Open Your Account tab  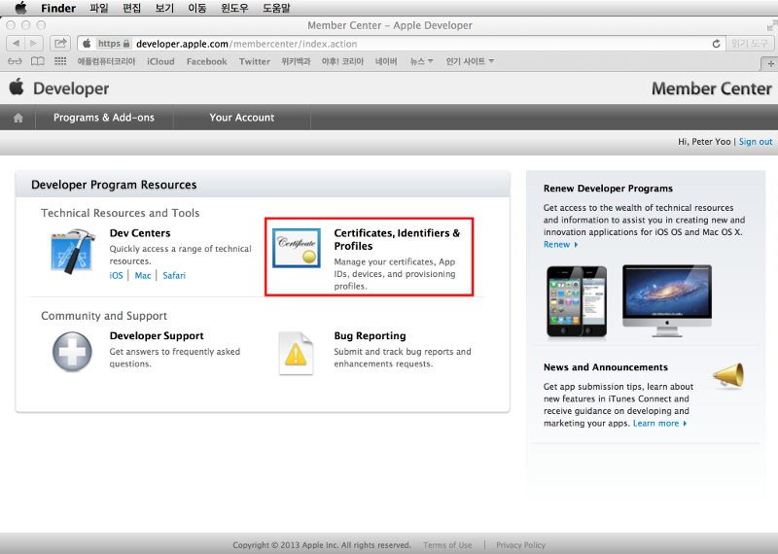tap(241, 118)
